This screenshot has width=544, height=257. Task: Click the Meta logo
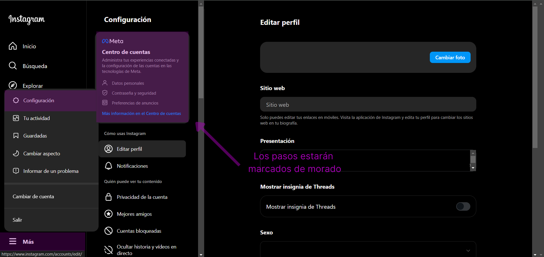112,41
